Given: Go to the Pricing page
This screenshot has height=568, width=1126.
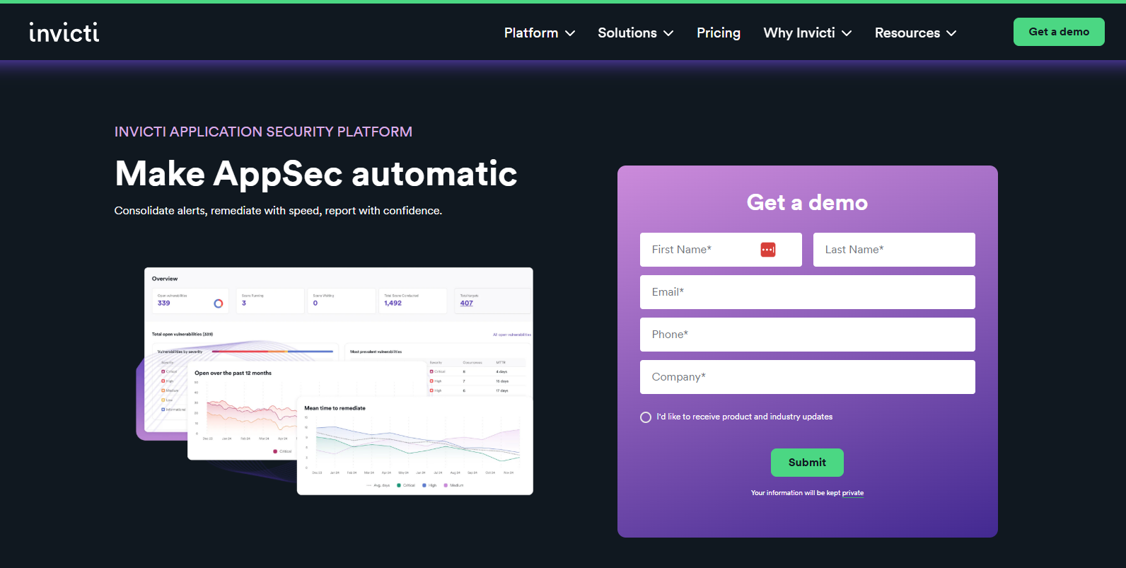Looking at the screenshot, I should [x=718, y=33].
